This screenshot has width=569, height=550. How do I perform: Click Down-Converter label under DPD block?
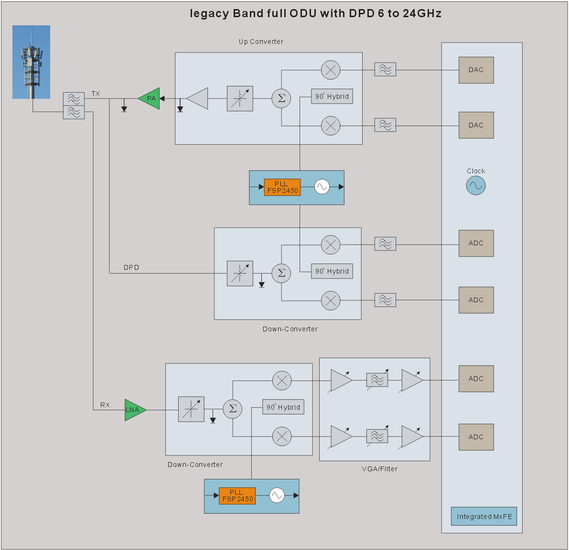[x=290, y=329]
